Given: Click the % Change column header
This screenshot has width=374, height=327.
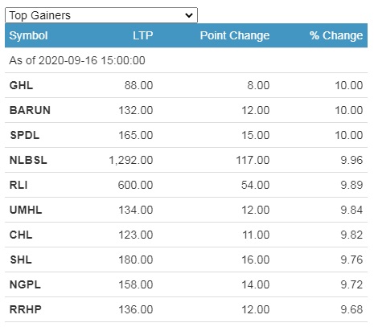Looking at the screenshot, I should pyautogui.click(x=336, y=35).
